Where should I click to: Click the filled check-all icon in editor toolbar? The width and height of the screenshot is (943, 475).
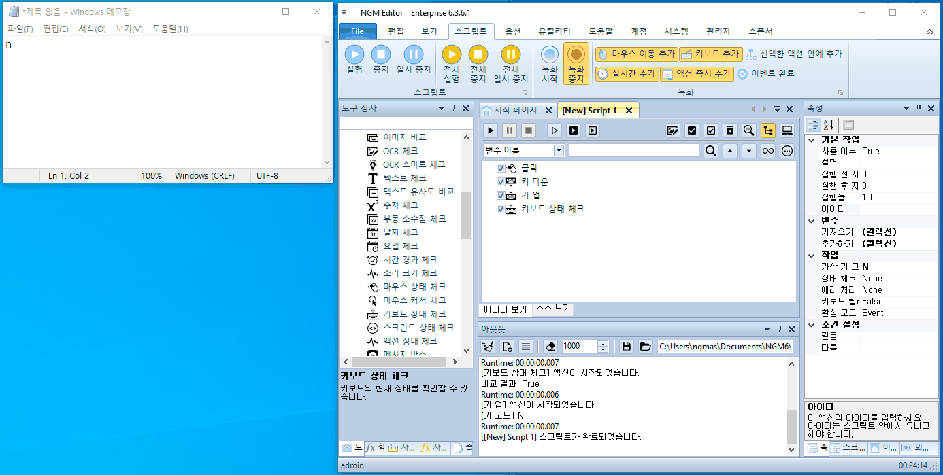(692, 130)
